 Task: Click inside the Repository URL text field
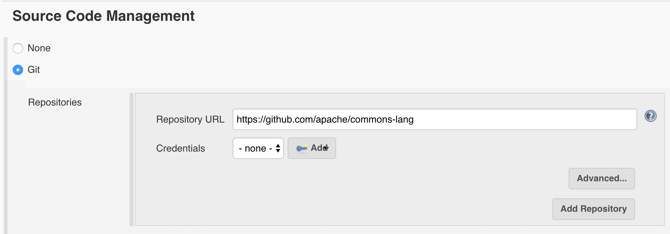(x=434, y=119)
